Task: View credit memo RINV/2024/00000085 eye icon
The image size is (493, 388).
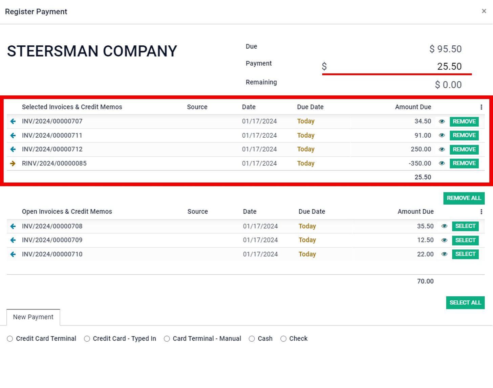Action: (442, 163)
